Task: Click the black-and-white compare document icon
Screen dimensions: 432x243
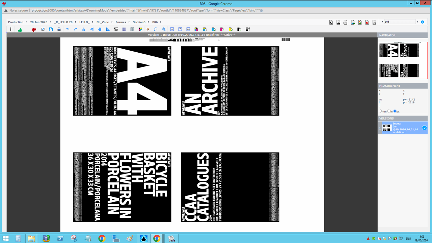Action: 331,22
